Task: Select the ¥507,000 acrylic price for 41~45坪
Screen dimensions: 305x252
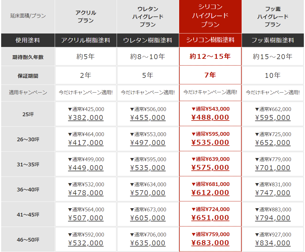Action: [x=86, y=218]
